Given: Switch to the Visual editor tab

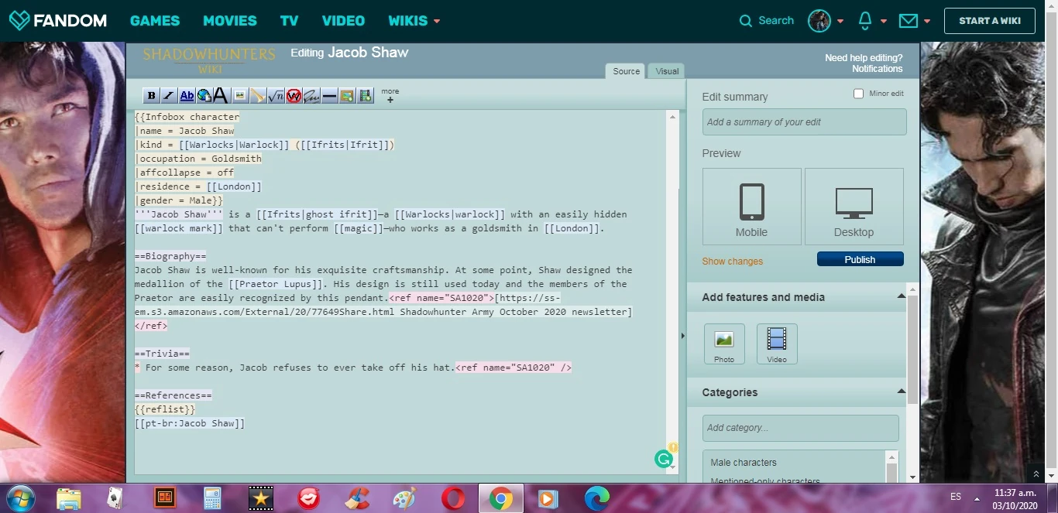Looking at the screenshot, I should (667, 71).
